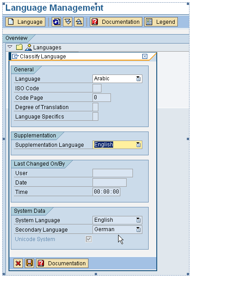Image resolution: width=238 pixels, height=281 pixels.
Task: Open the System Language dropdown
Action: tap(138, 220)
